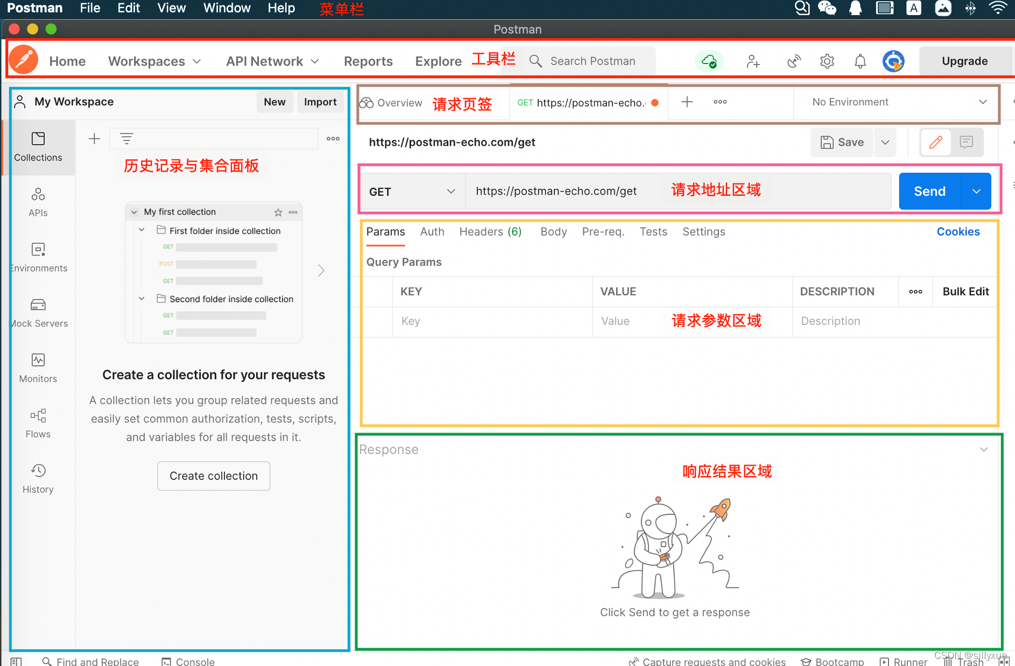
Task: Open the Mock Servers sidebar panel
Action: click(38, 313)
